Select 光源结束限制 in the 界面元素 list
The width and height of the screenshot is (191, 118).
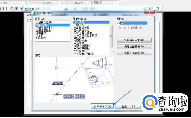[91, 48]
